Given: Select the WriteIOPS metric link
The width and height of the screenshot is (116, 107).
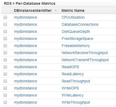Looking at the screenshot, I should [70, 88].
